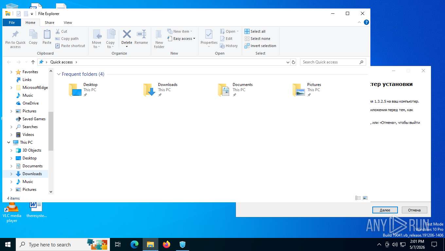This screenshot has height=251, width=445.
Task: Switch to Details view icon
Action: [x=358, y=198]
